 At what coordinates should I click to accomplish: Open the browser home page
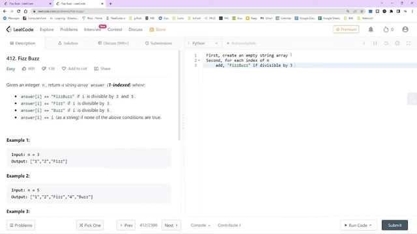pos(25,11)
